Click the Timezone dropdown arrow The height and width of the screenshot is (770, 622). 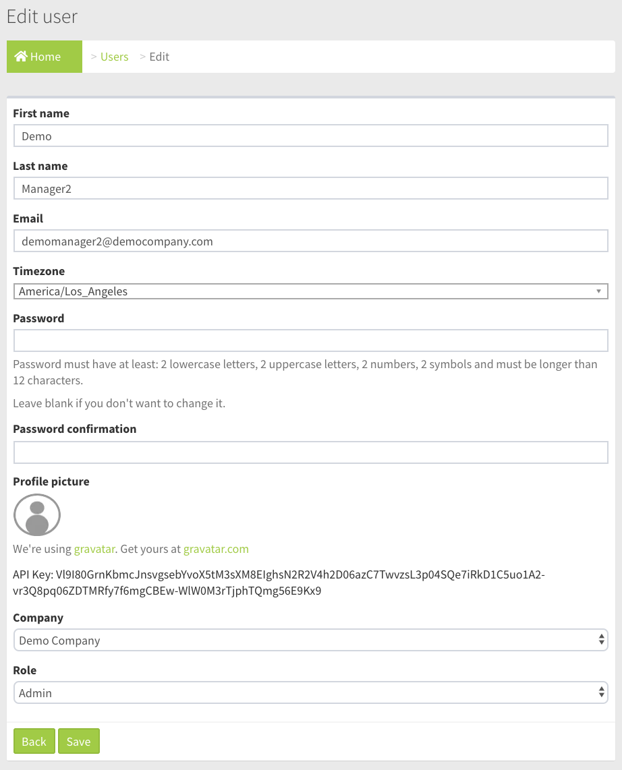point(598,291)
